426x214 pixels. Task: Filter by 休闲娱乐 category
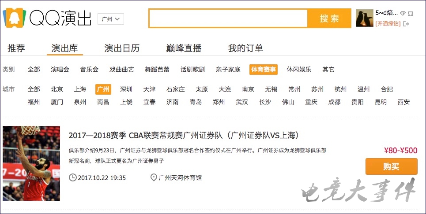299,69
